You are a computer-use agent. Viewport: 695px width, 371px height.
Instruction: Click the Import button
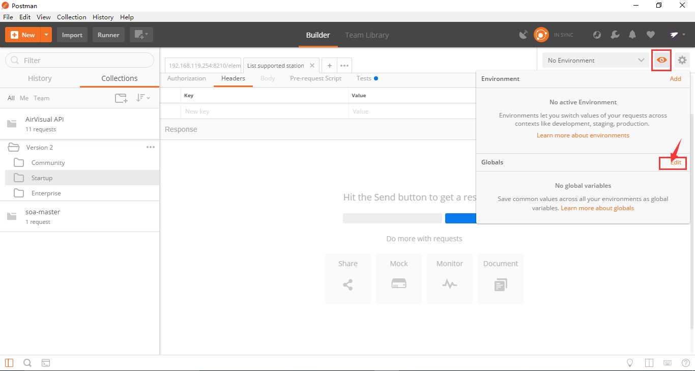click(72, 35)
